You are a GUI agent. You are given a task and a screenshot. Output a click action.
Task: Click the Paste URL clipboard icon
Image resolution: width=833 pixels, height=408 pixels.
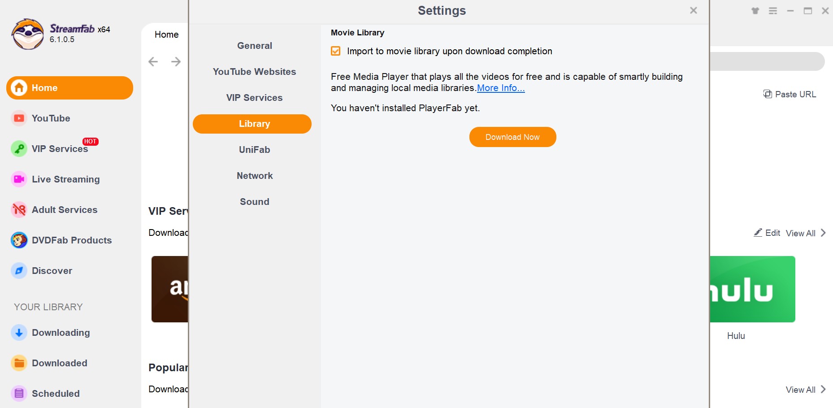click(768, 94)
